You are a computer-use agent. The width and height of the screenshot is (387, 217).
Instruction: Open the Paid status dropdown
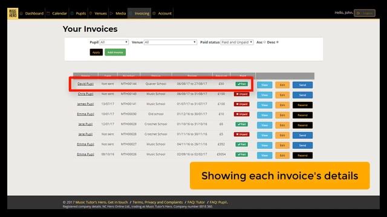click(237, 42)
